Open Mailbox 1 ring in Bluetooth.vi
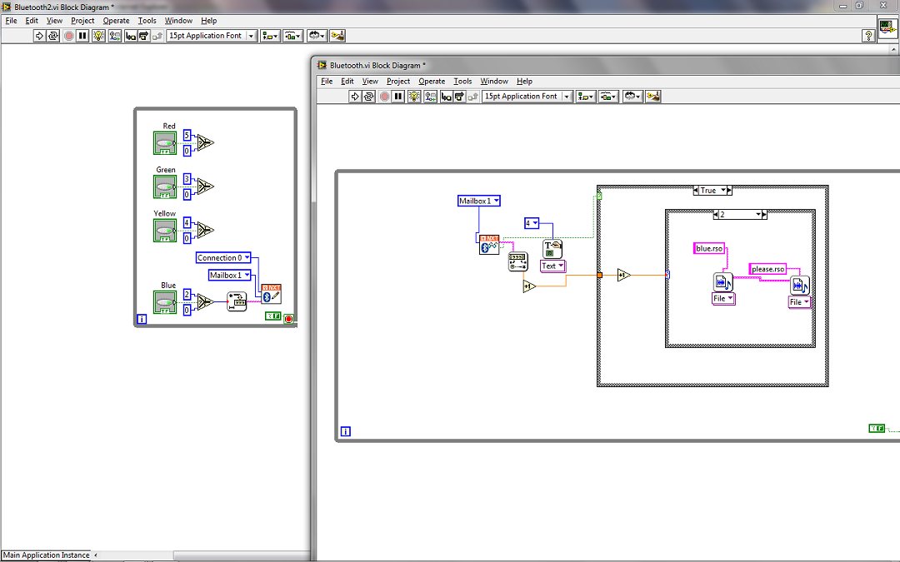900x562 pixels. coord(478,201)
